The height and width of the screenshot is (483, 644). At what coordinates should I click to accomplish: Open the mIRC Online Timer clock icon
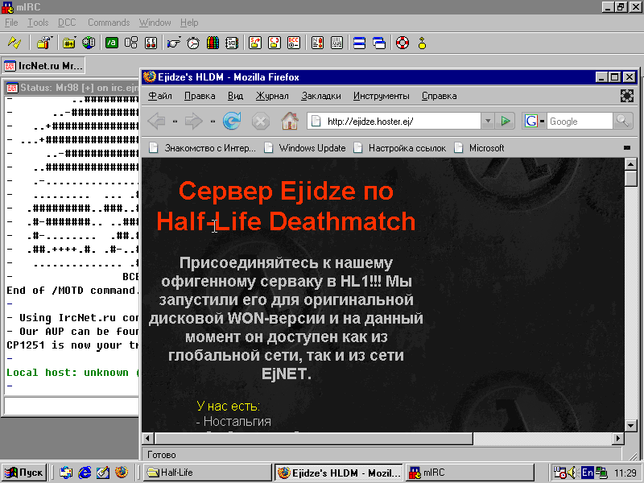tap(193, 43)
